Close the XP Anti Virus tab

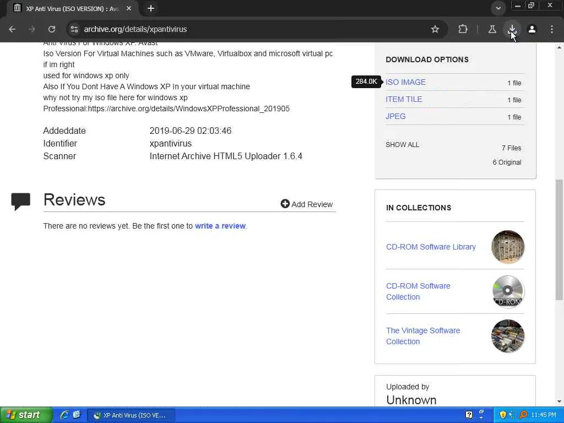[x=129, y=8]
